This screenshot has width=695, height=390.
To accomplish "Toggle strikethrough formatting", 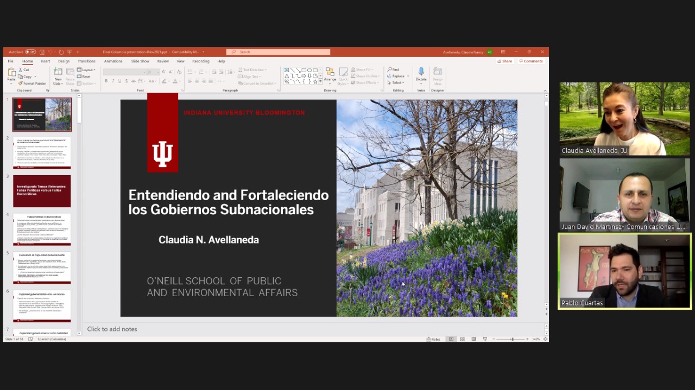I will (x=133, y=81).
